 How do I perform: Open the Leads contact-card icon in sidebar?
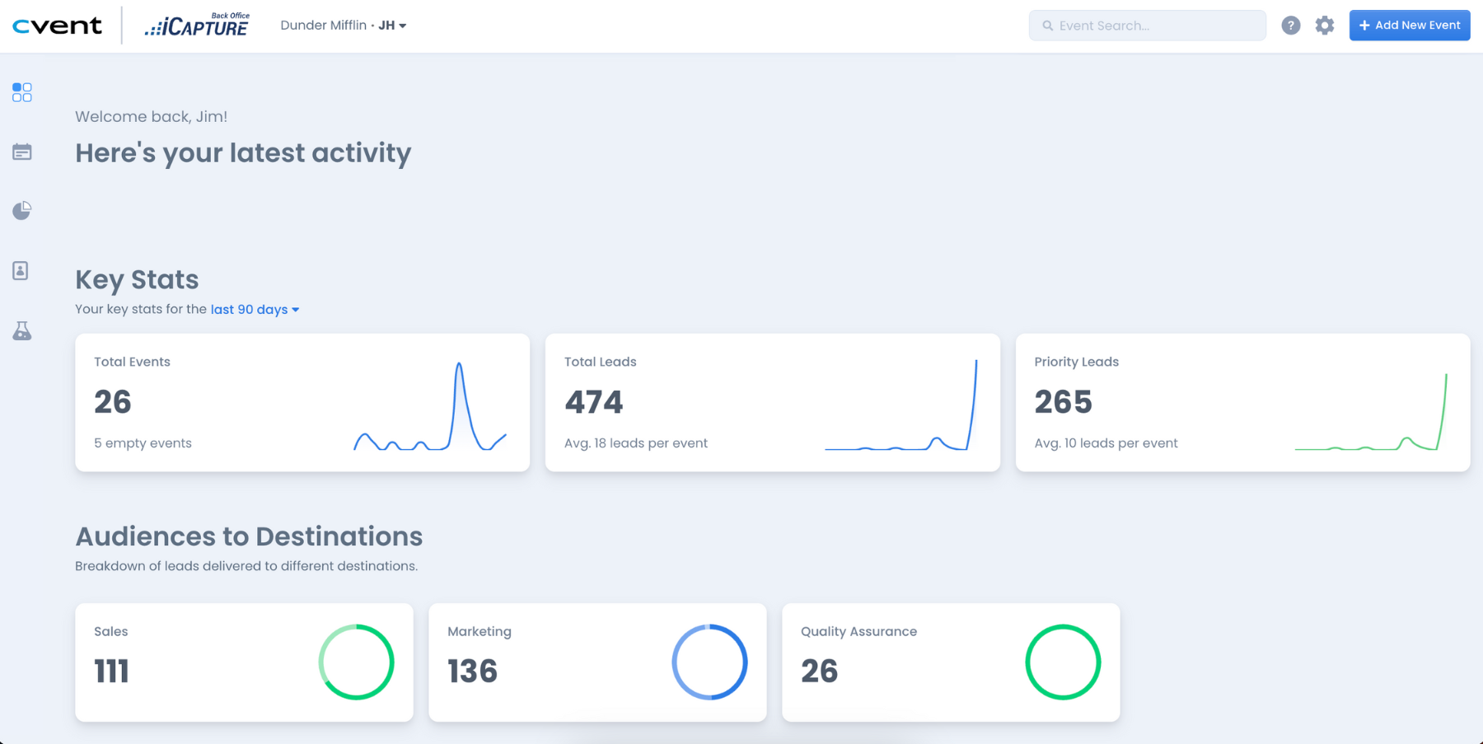coord(21,270)
